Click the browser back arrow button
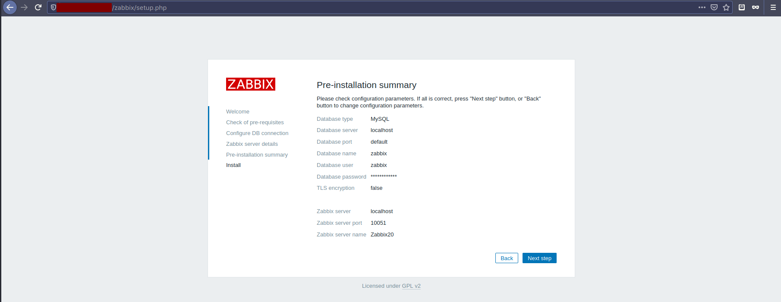This screenshot has width=781, height=302. coord(9,7)
